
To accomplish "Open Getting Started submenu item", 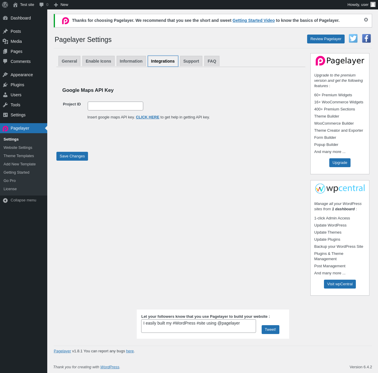I will [24, 172].
